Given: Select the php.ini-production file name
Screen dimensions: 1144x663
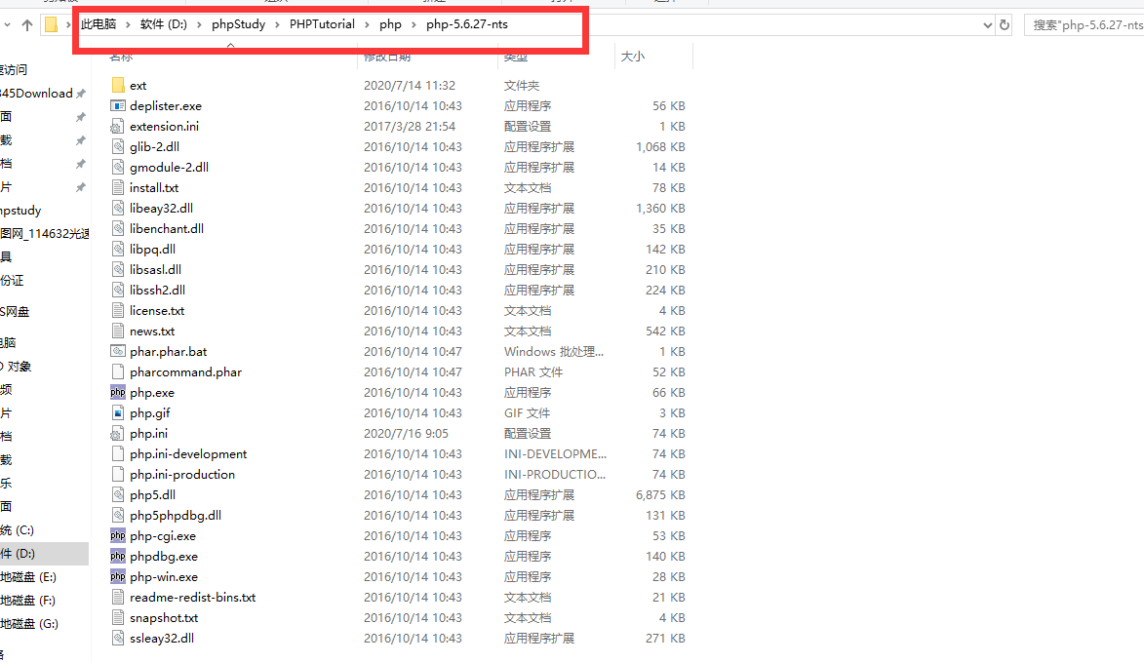Looking at the screenshot, I should (182, 474).
